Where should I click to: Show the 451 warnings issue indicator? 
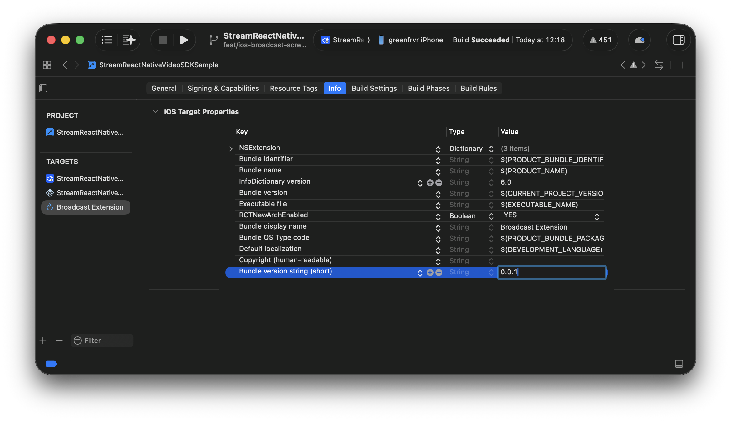(x=600, y=40)
